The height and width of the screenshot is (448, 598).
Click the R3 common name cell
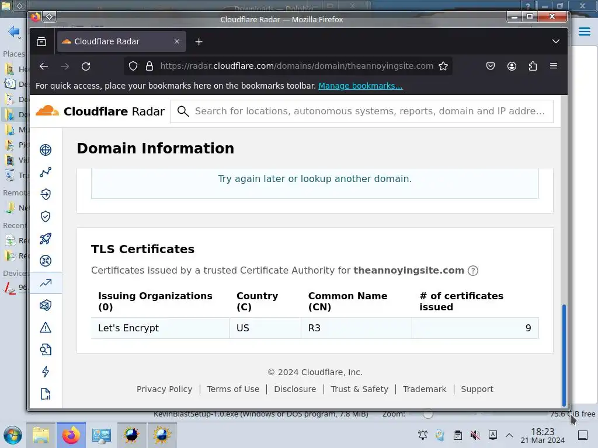coord(356,328)
